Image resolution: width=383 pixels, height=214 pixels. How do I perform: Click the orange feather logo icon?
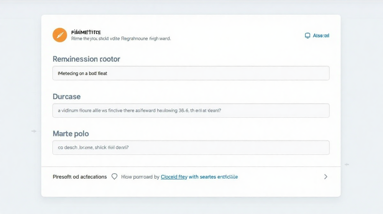click(x=60, y=35)
